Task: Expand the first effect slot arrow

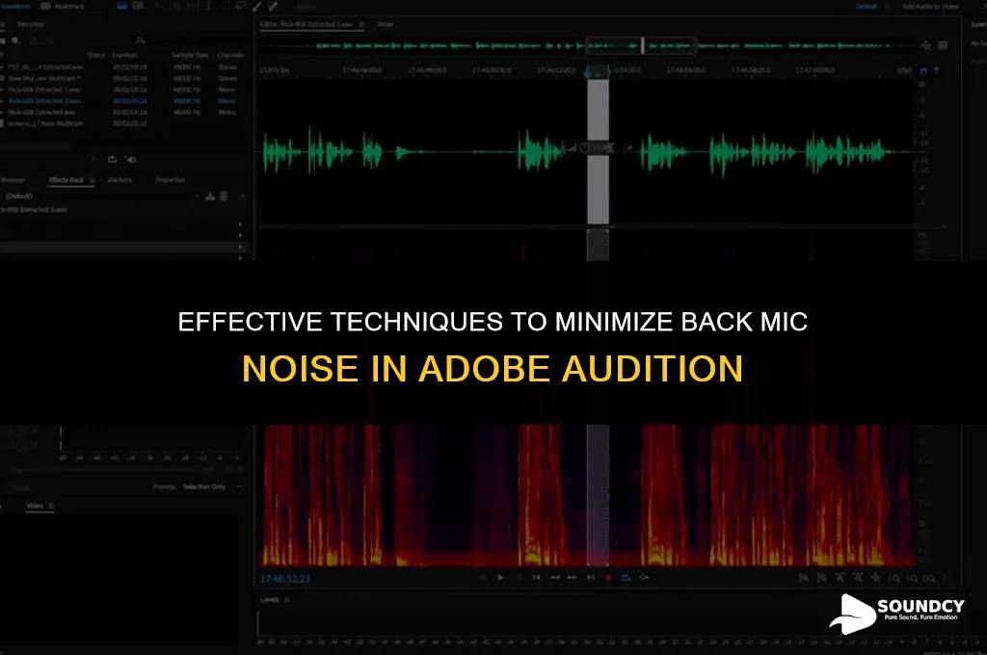Action: [240, 224]
